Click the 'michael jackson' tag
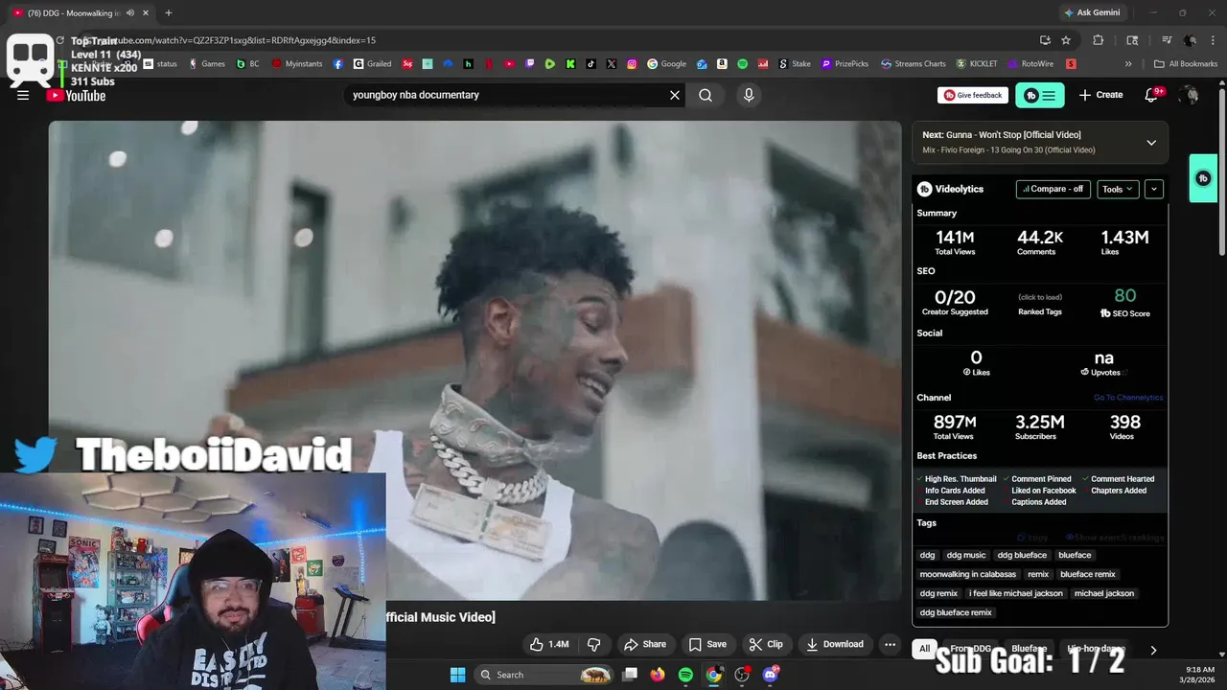This screenshot has width=1227, height=690. pyautogui.click(x=1104, y=593)
